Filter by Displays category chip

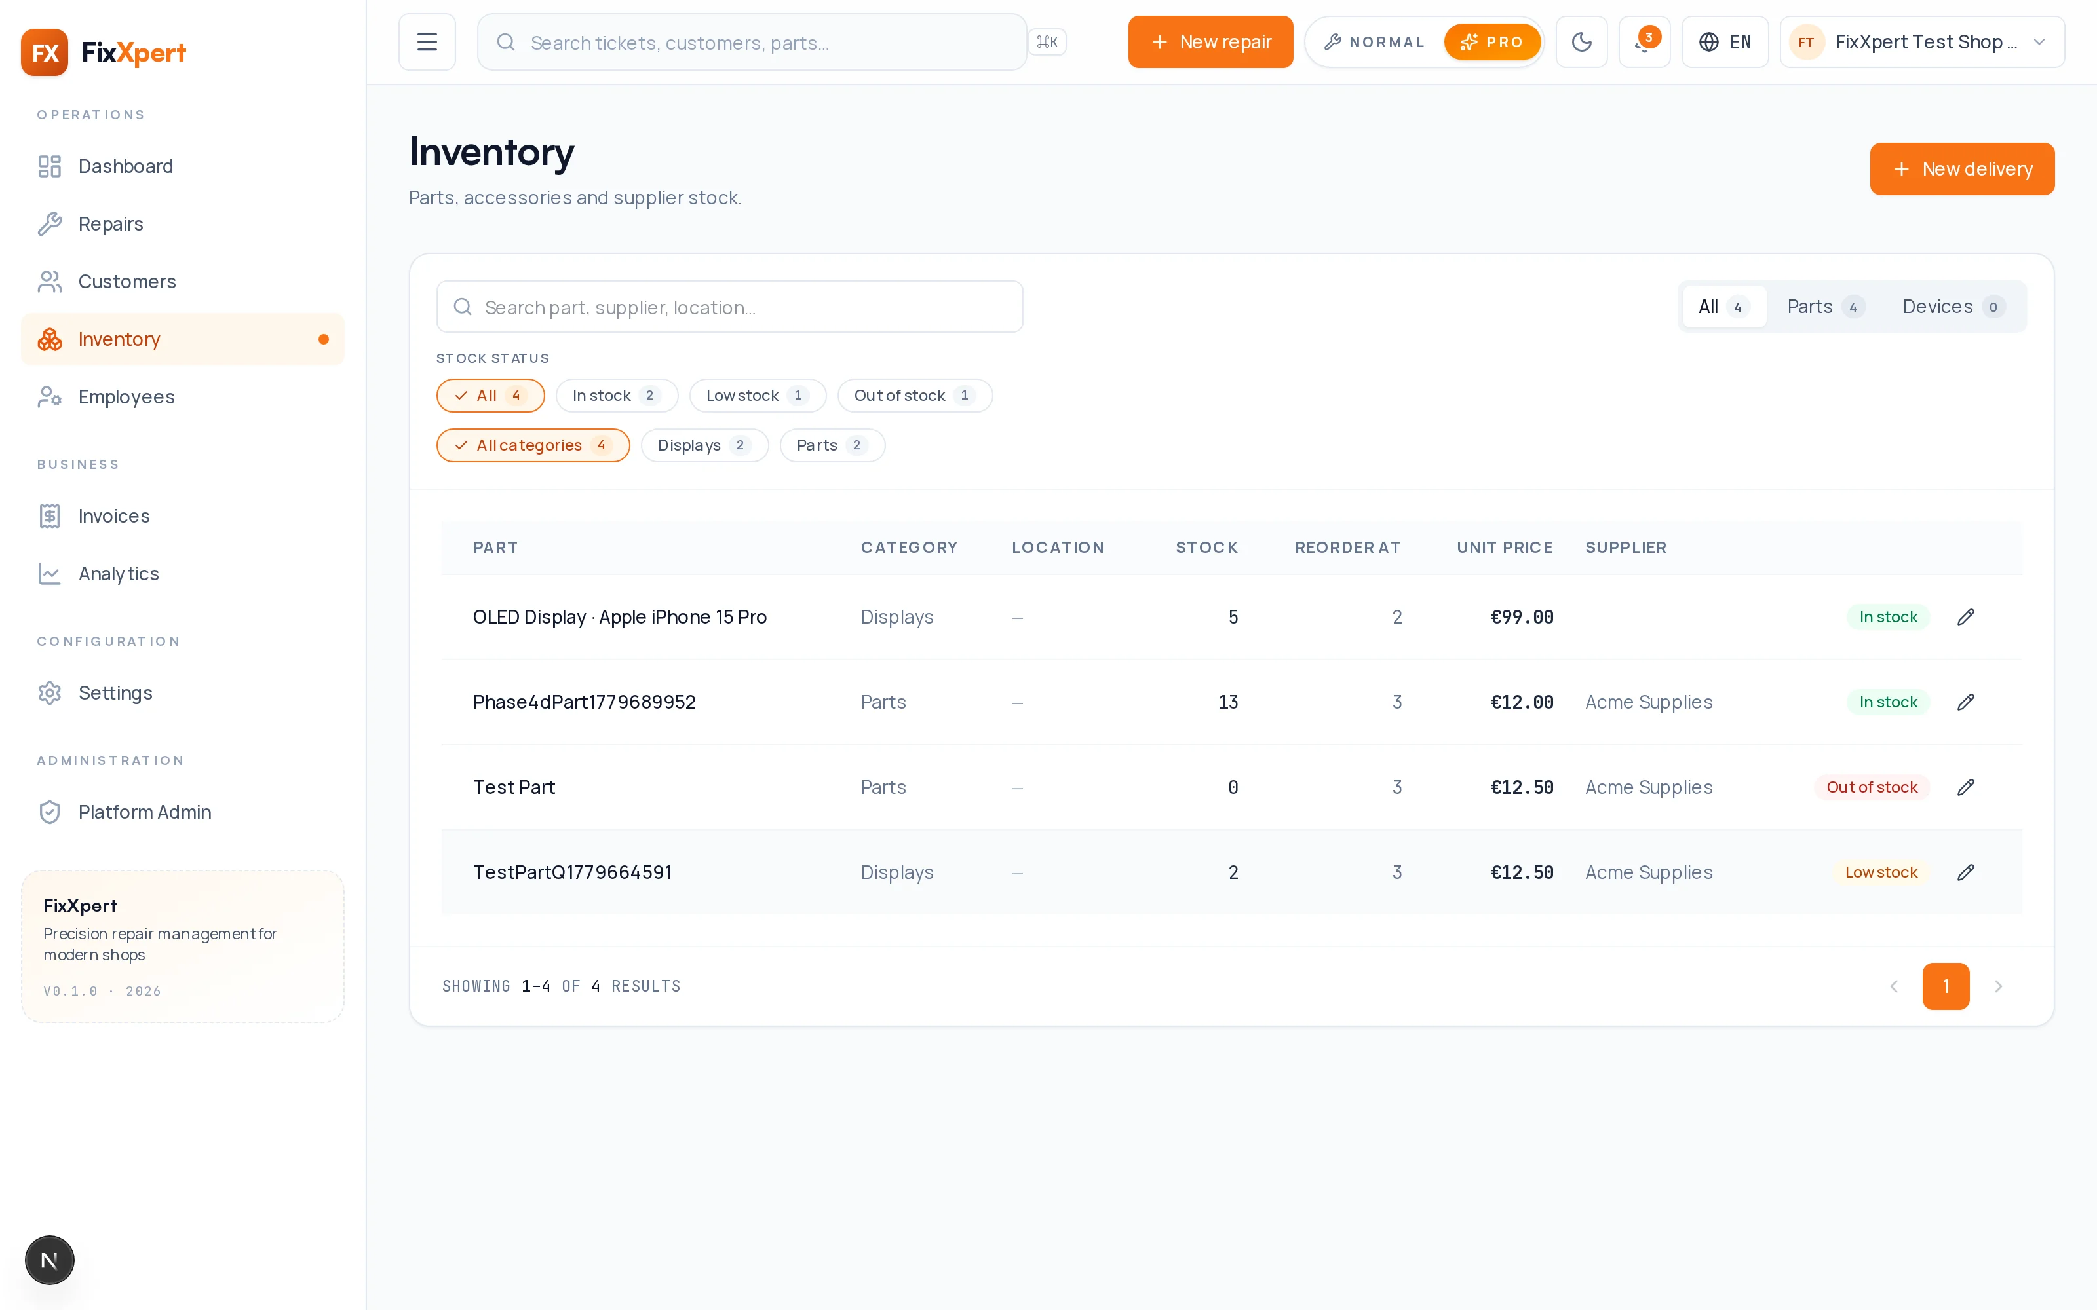point(704,445)
